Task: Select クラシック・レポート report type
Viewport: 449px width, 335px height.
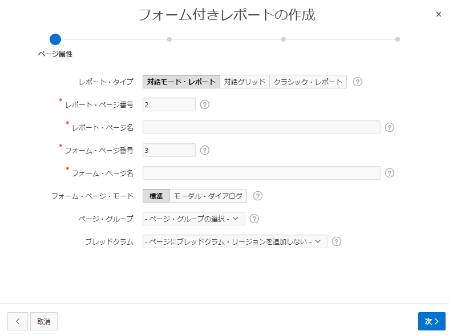Action: click(x=308, y=82)
